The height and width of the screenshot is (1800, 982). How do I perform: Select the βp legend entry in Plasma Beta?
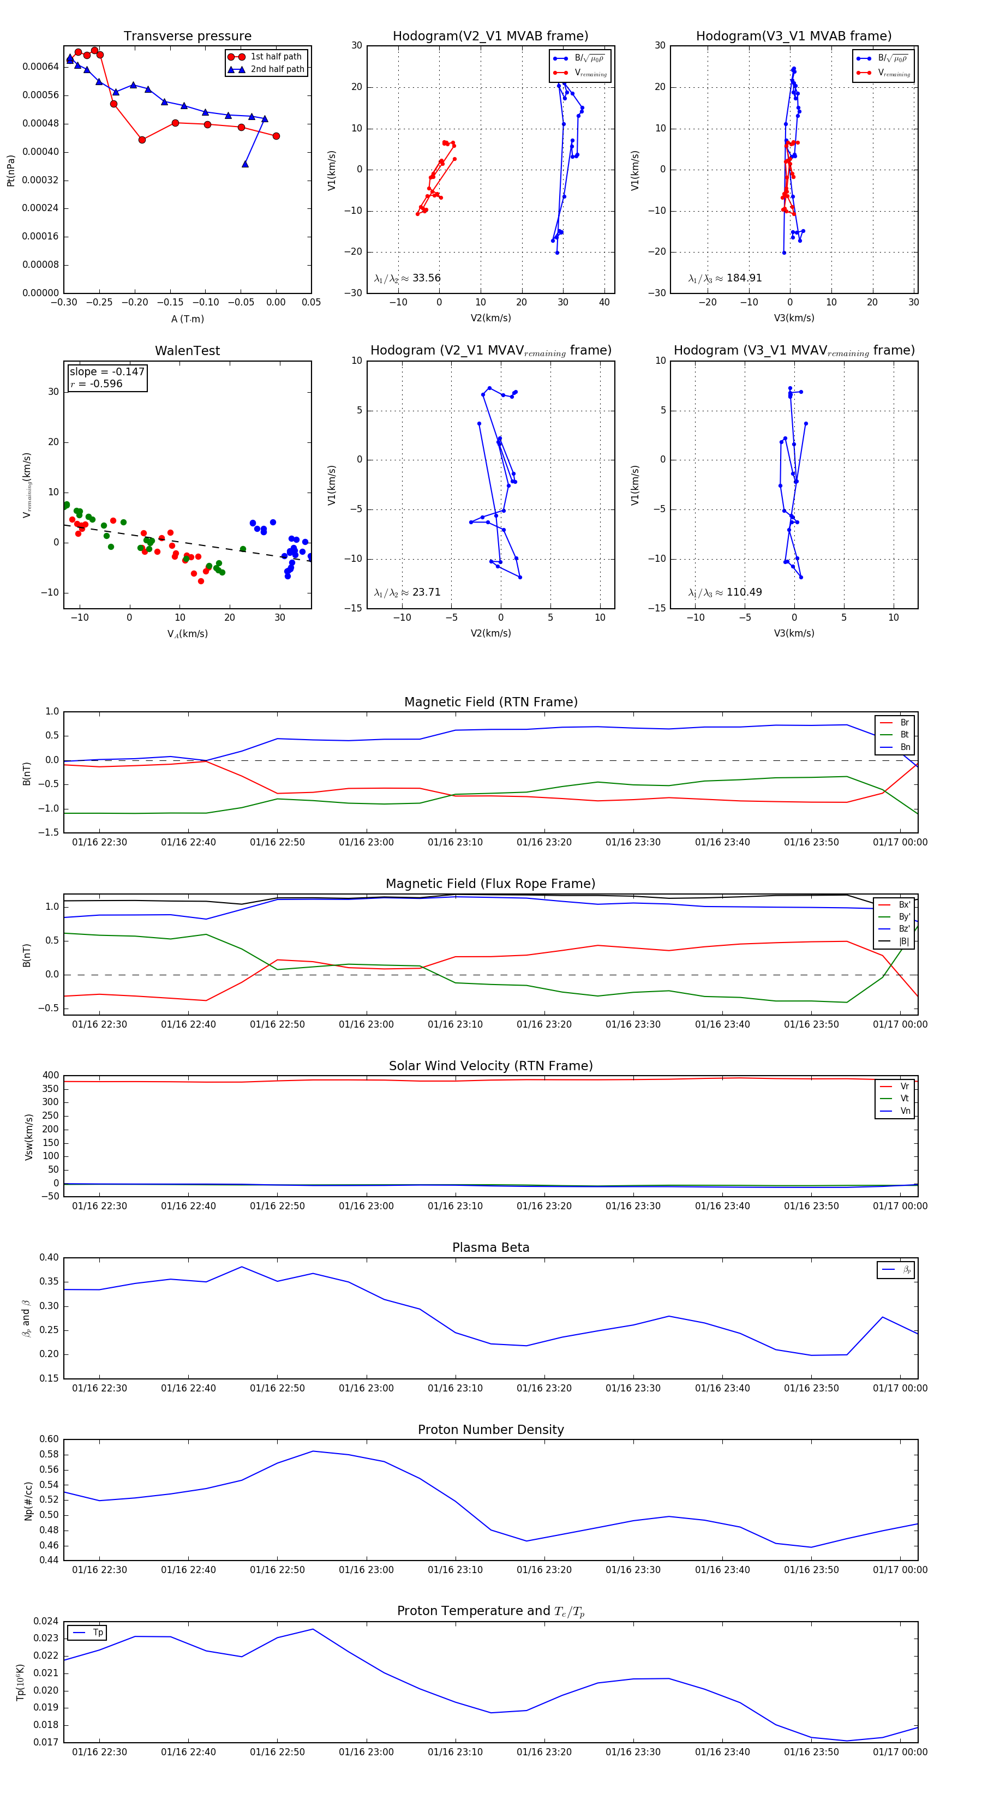896,1270
